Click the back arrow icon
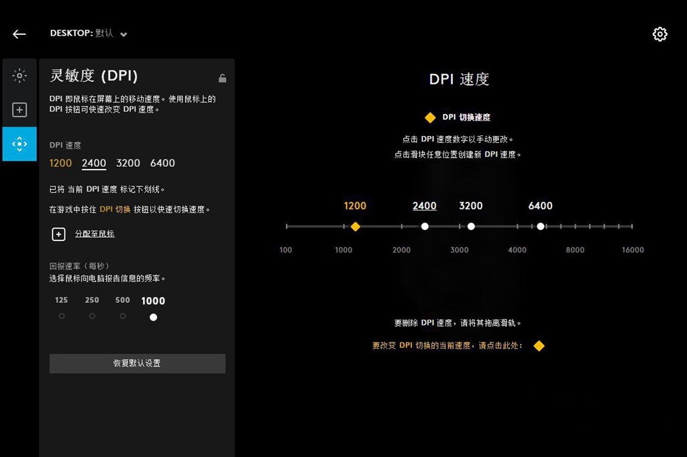The width and height of the screenshot is (687, 457). (x=19, y=34)
